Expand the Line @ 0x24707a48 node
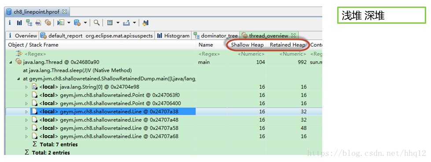 pos(27,120)
